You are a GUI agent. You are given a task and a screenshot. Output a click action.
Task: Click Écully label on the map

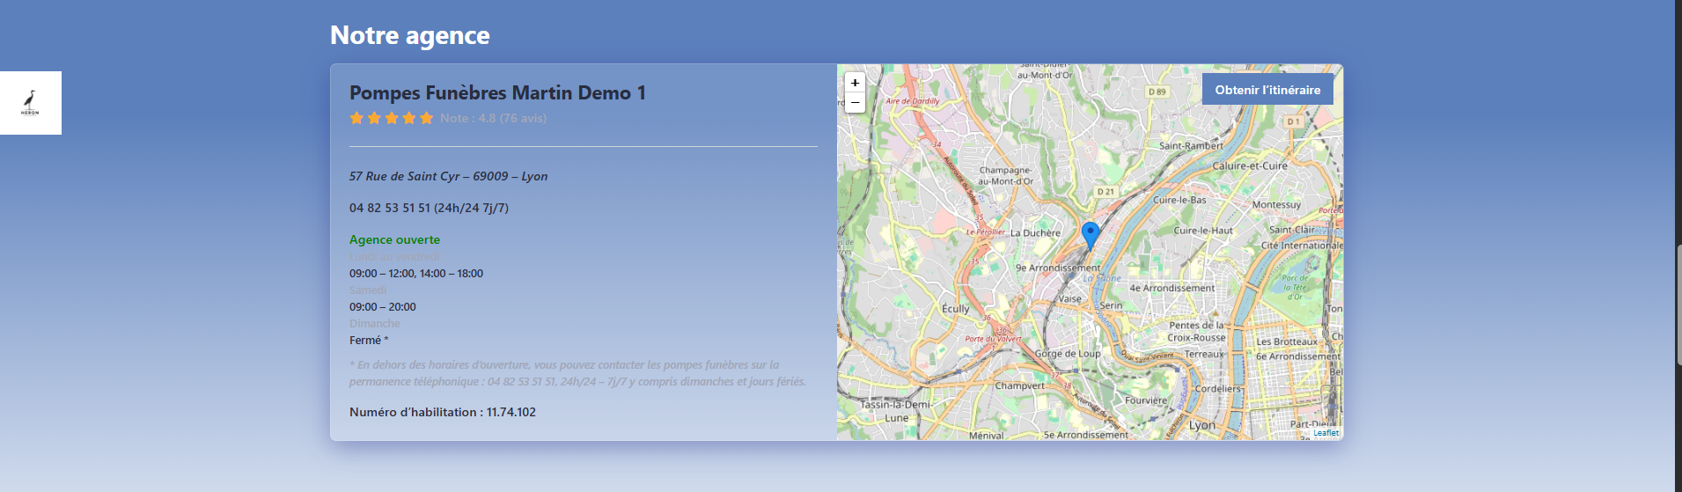tap(955, 309)
